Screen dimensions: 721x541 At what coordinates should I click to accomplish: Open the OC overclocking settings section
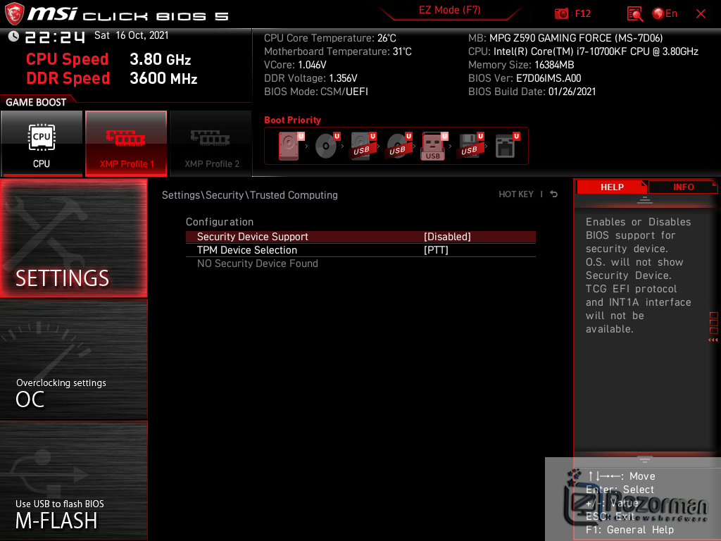tap(73, 360)
